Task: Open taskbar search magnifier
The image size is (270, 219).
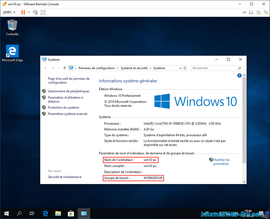Action: [x=19, y=213]
